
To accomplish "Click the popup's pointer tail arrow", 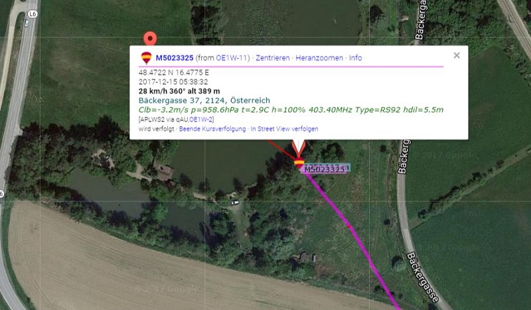I will click(299, 148).
